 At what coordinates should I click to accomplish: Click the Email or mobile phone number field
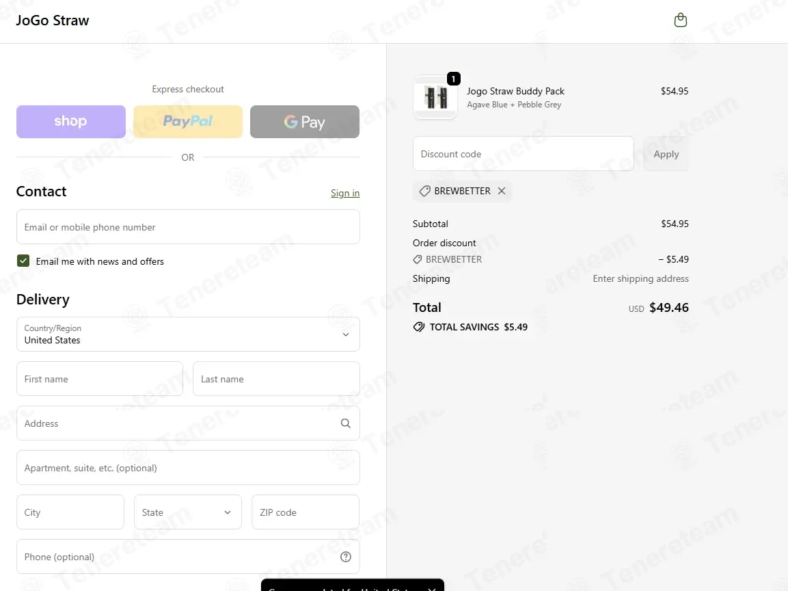point(188,227)
